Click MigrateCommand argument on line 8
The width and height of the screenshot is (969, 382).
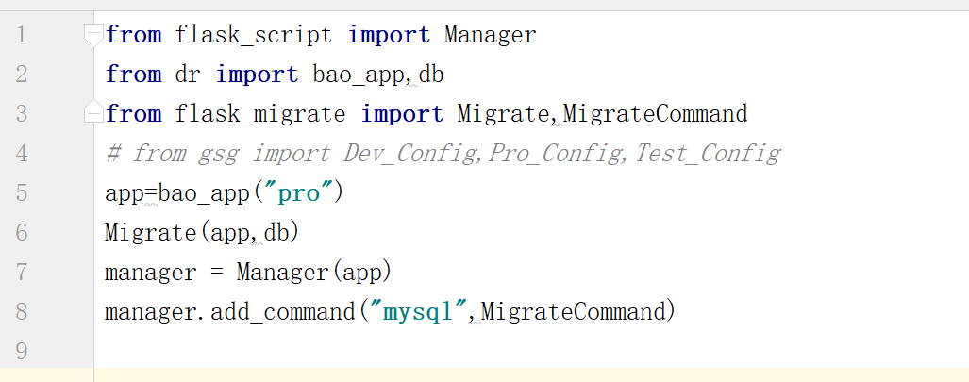575,311
